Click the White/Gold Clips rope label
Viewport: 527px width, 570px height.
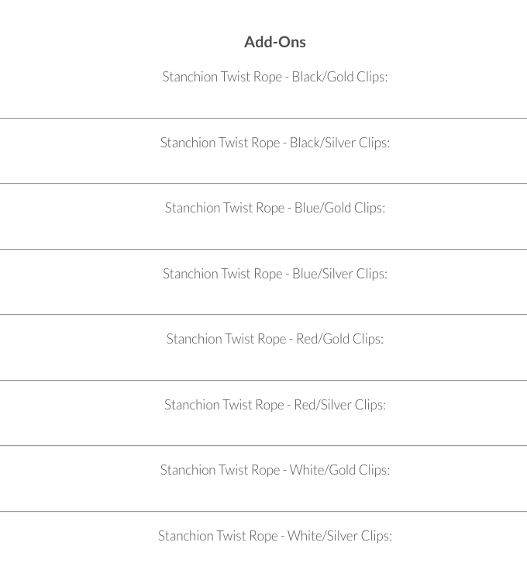click(x=274, y=470)
